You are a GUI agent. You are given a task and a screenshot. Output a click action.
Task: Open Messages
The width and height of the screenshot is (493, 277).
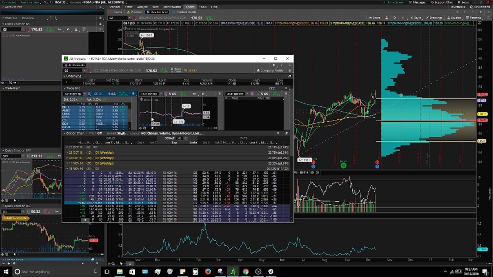click(x=417, y=2)
